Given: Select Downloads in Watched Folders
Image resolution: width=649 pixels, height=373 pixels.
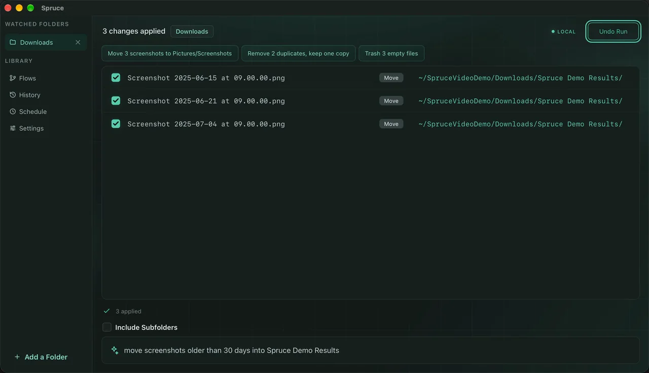Looking at the screenshot, I should point(46,43).
